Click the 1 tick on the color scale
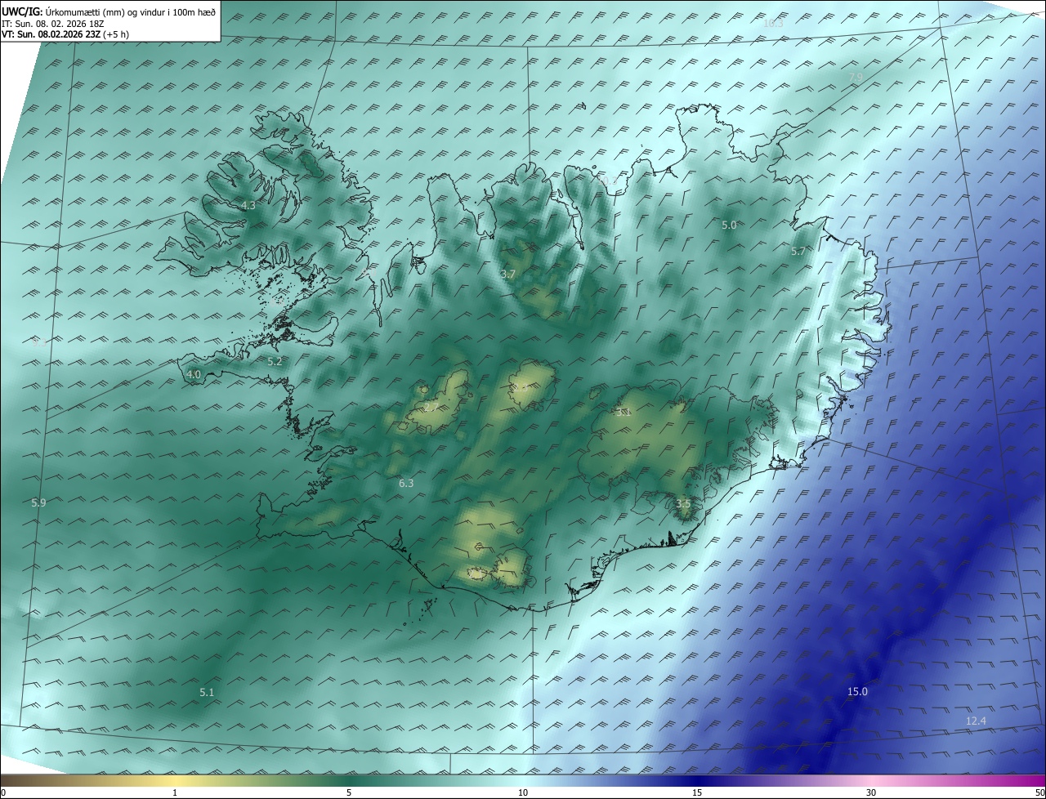The image size is (1046, 799). point(175,793)
